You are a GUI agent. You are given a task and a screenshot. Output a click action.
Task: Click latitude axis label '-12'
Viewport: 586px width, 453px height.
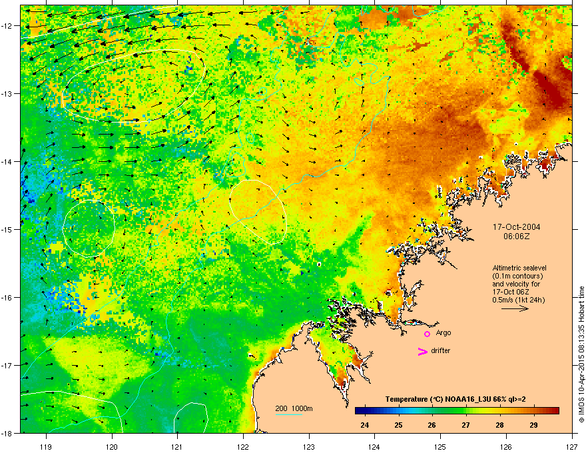tap(7, 26)
